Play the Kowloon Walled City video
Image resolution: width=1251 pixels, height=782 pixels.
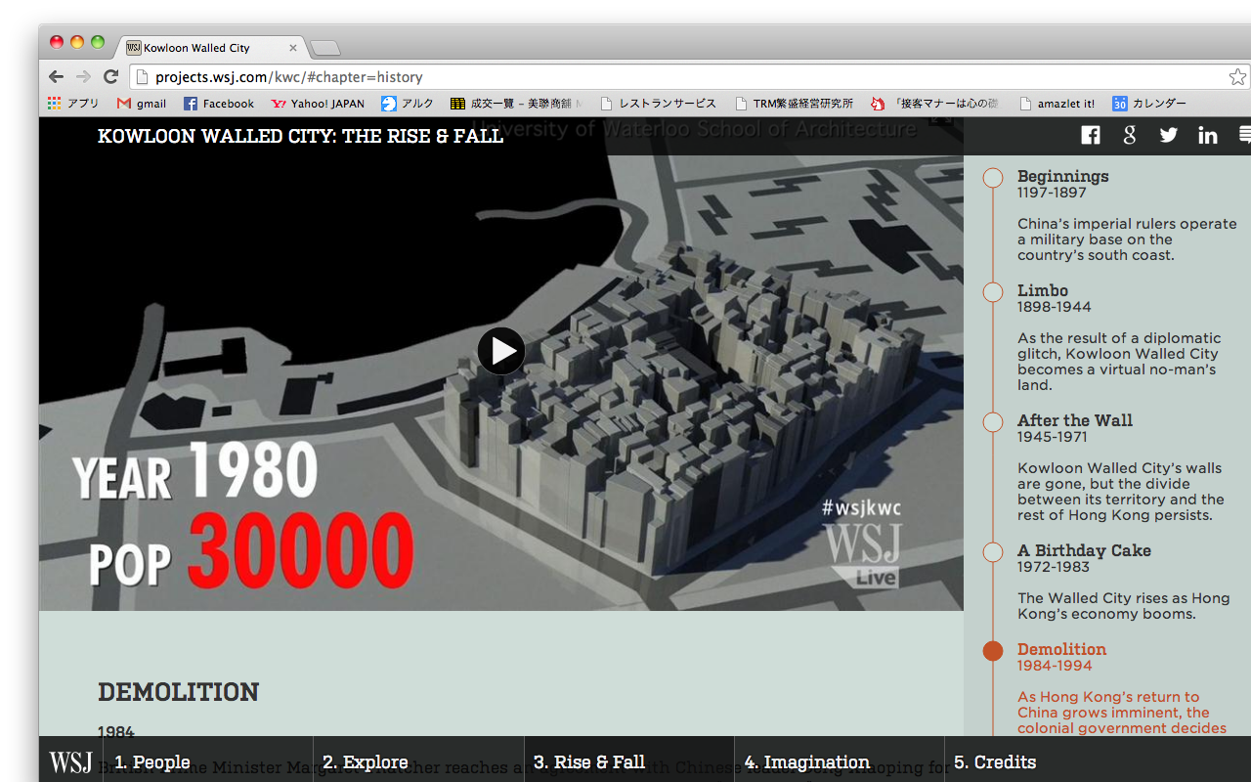coord(501,351)
